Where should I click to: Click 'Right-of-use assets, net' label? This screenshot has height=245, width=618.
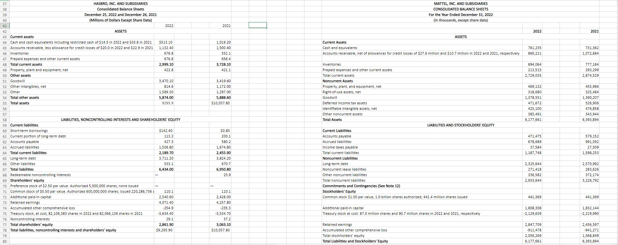point(341,92)
